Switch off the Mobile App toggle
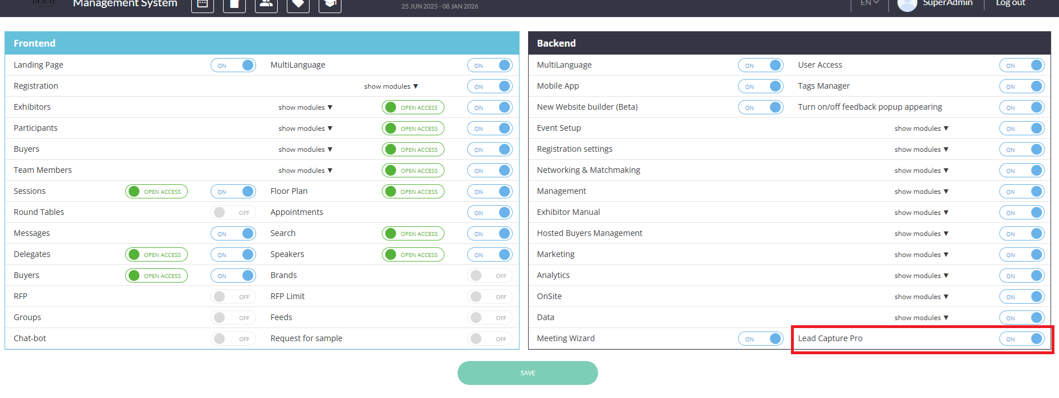The height and width of the screenshot is (398, 1059). tap(761, 86)
